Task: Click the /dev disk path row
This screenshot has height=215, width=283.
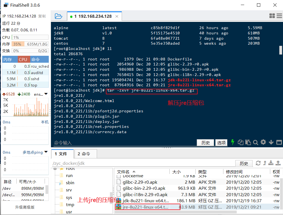Action: coord(23,188)
